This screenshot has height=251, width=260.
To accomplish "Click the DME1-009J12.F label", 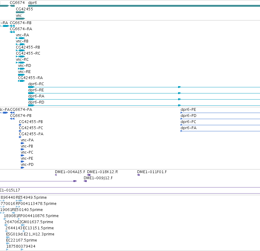I will [98, 178].
